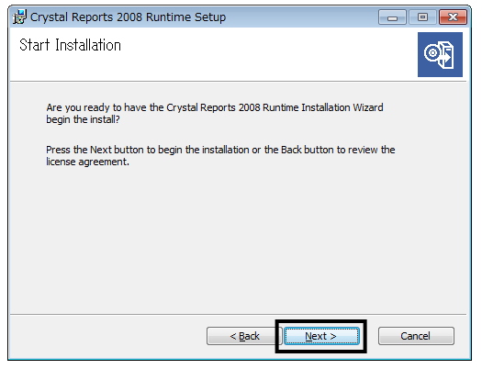Click the "Press the Next button" instruction text
This screenshot has height=369, width=482.
[x=220, y=155]
